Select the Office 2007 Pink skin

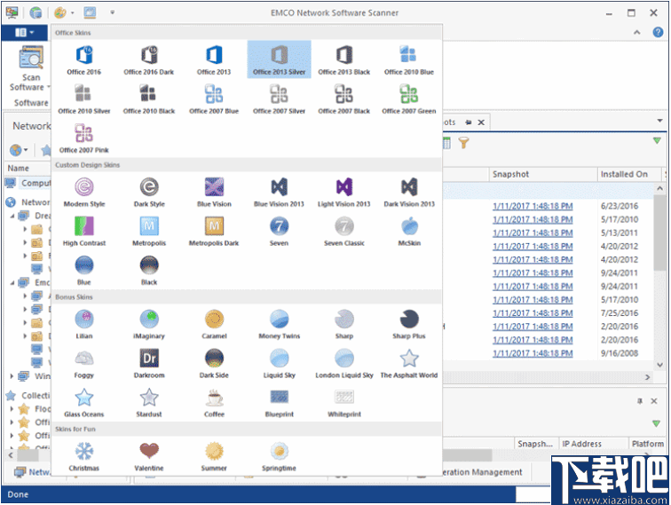coord(83,138)
